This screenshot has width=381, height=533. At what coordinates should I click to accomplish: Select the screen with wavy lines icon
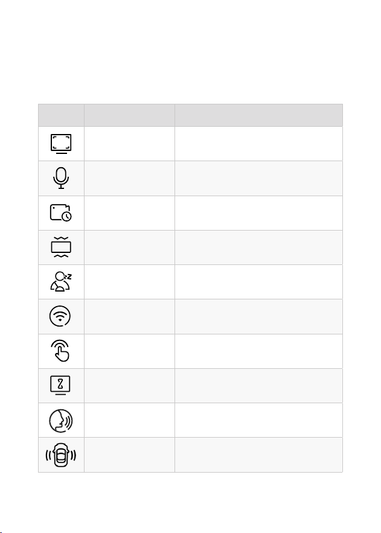[61, 247]
